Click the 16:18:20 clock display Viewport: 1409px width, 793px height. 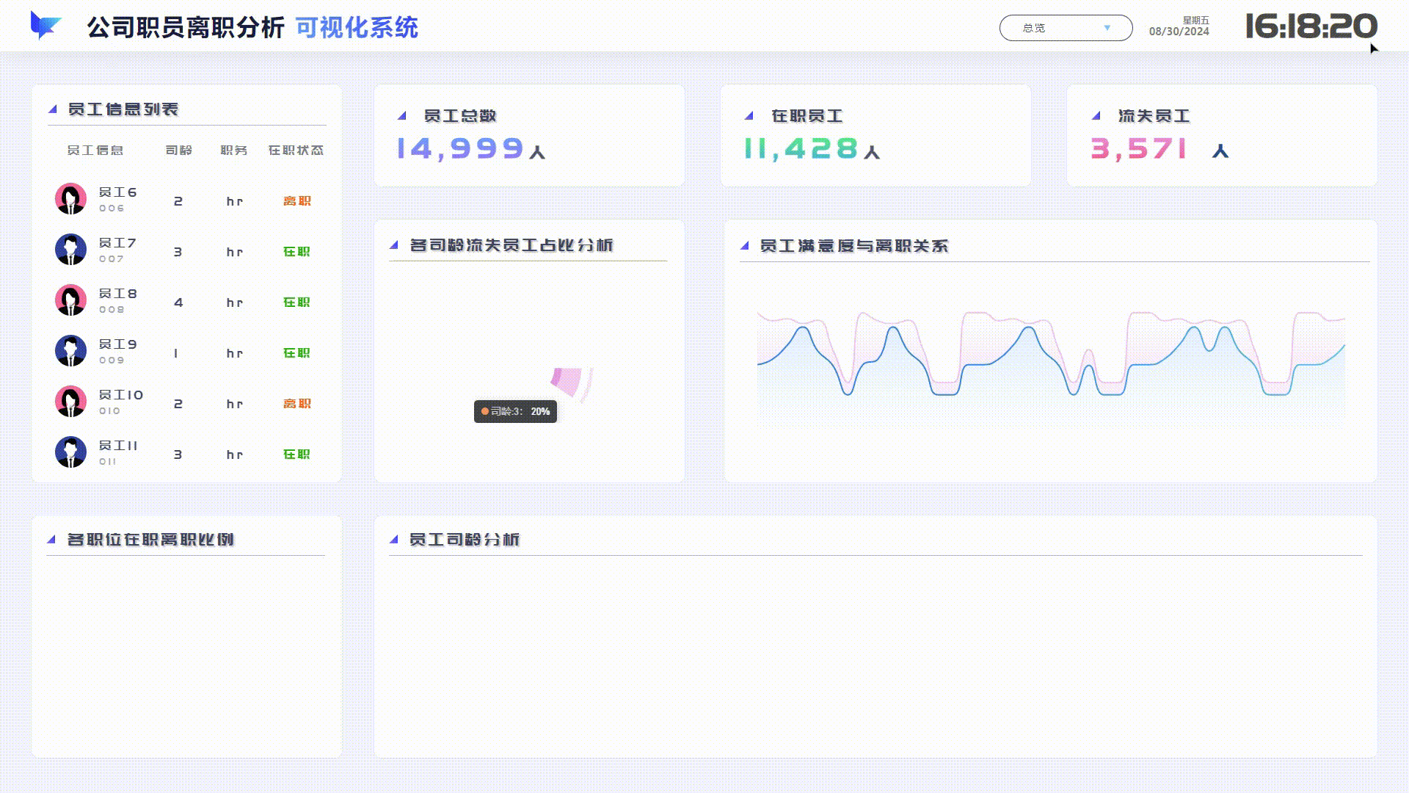pyautogui.click(x=1311, y=26)
